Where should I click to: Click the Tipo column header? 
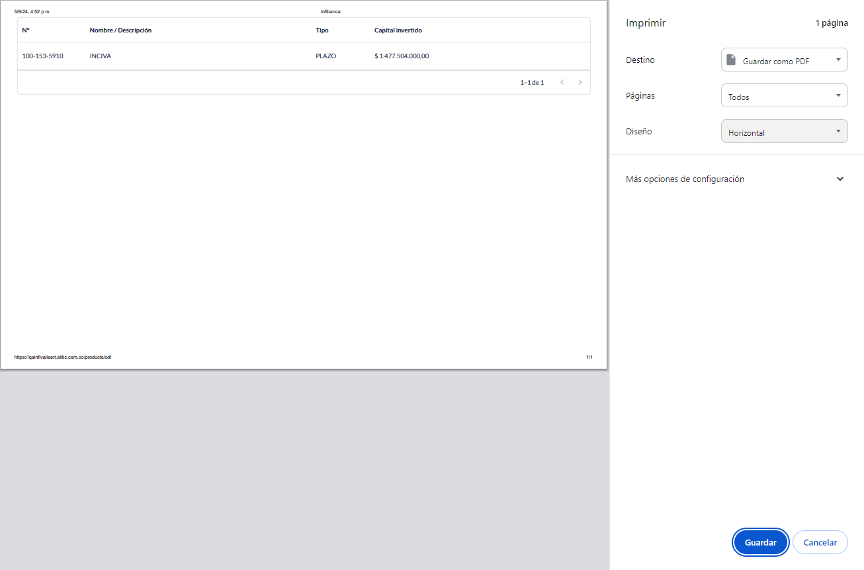click(322, 30)
